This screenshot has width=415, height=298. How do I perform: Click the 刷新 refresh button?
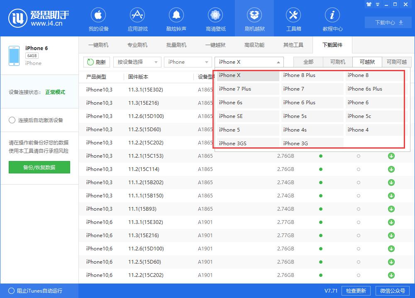[96, 62]
